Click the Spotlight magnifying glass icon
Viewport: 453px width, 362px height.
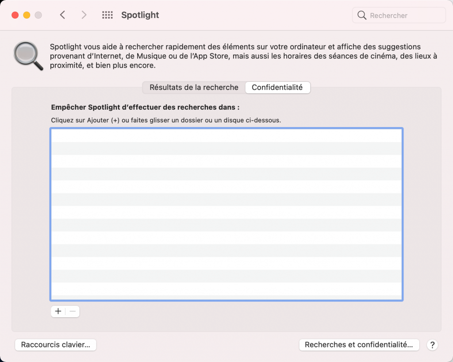pyautogui.click(x=28, y=56)
